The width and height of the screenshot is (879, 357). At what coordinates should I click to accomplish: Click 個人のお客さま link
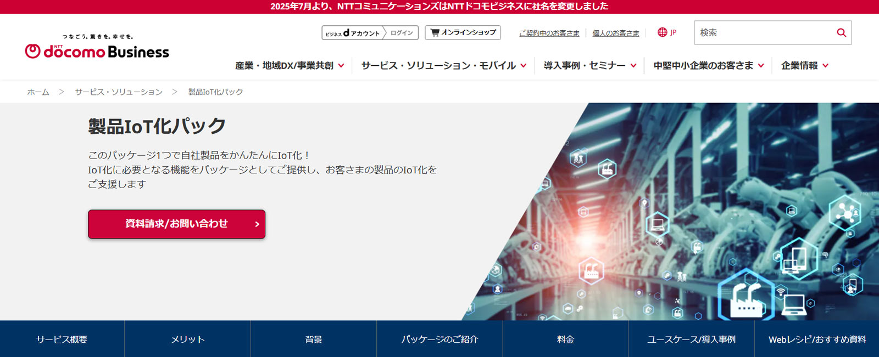(x=616, y=33)
